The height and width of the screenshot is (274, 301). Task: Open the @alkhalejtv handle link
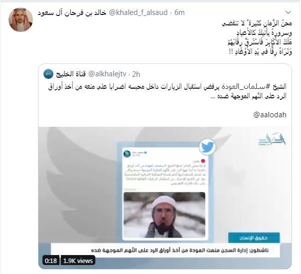pyautogui.click(x=107, y=74)
